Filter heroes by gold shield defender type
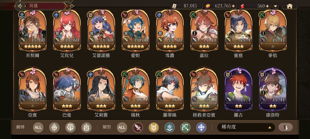 (154, 127)
